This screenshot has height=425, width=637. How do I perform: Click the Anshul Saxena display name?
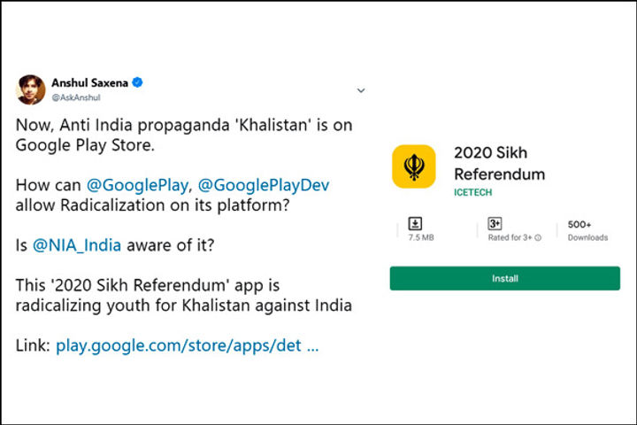pyautogui.click(x=89, y=82)
